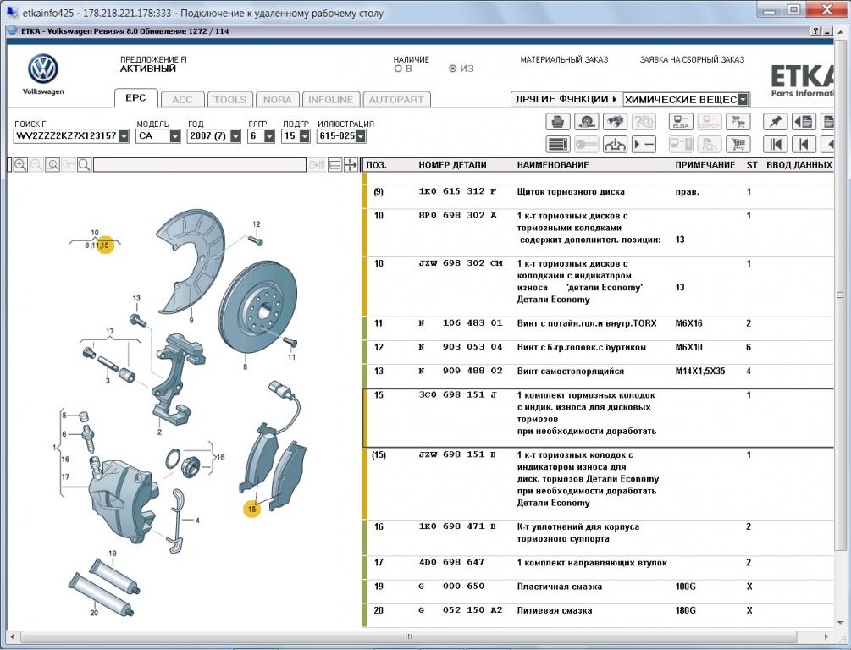This screenshot has height=650, width=851.
Task: Click the question mark help button
Action: [817, 31]
